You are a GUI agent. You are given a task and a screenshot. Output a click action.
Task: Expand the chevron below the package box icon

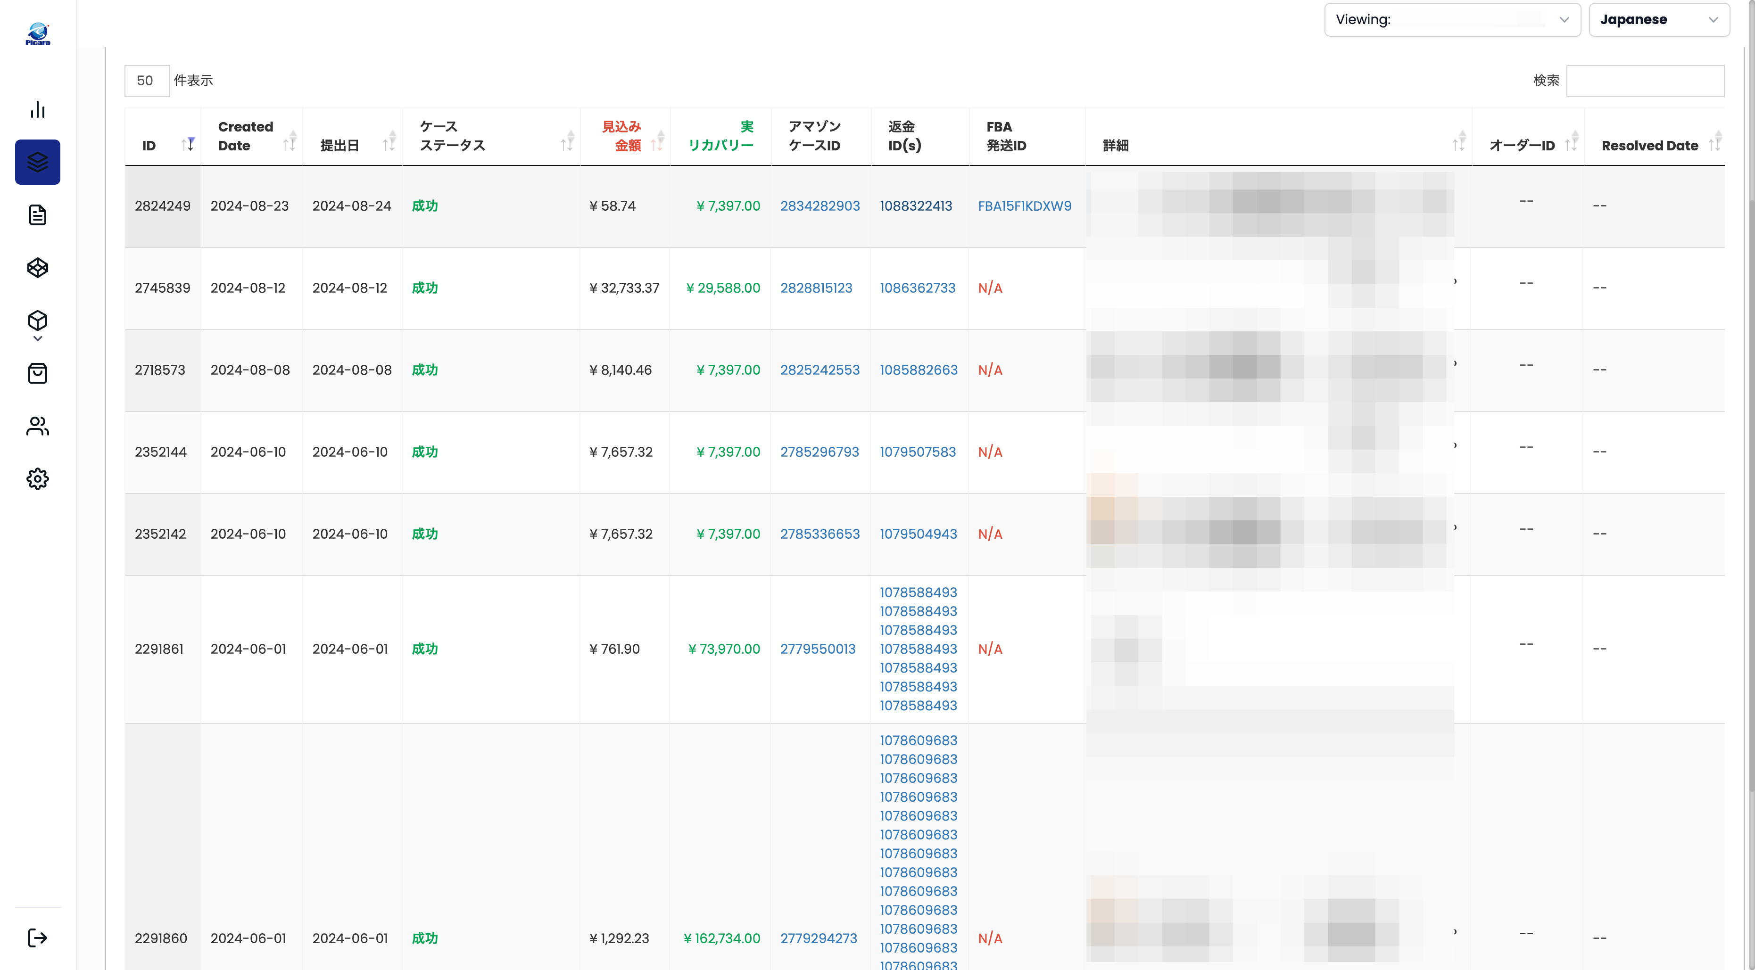(x=37, y=338)
